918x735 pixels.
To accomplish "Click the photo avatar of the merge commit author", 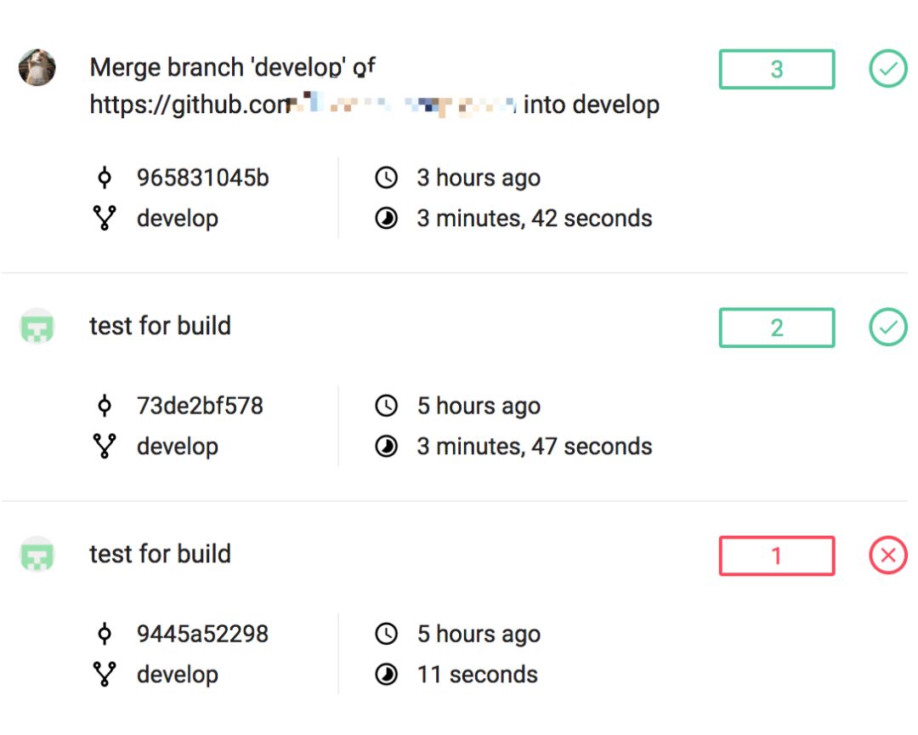I will tap(37, 67).
